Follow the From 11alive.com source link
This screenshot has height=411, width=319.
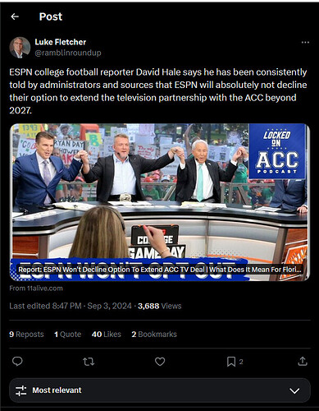point(36,289)
